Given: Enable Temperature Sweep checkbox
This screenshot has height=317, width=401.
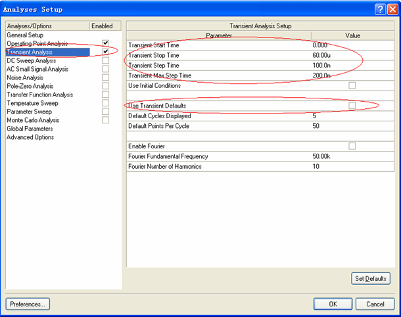Looking at the screenshot, I should (x=105, y=103).
